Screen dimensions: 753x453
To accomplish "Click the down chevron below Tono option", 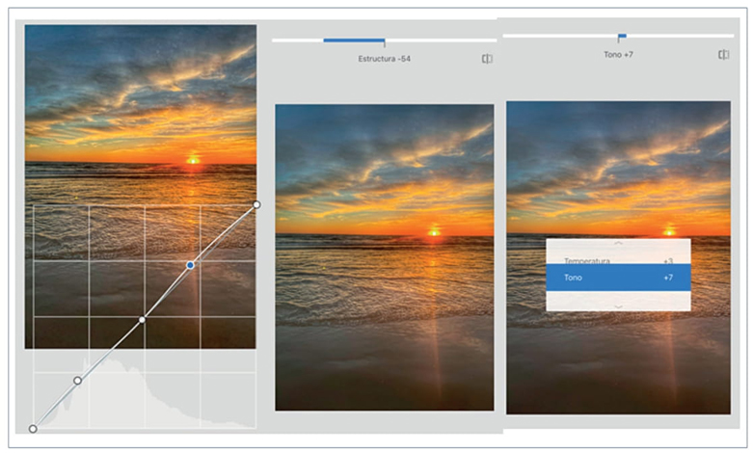I will [x=618, y=305].
